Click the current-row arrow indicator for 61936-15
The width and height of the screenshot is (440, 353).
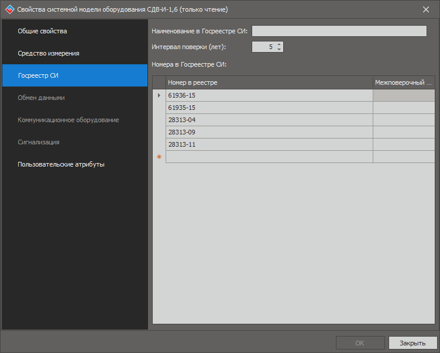coord(159,95)
